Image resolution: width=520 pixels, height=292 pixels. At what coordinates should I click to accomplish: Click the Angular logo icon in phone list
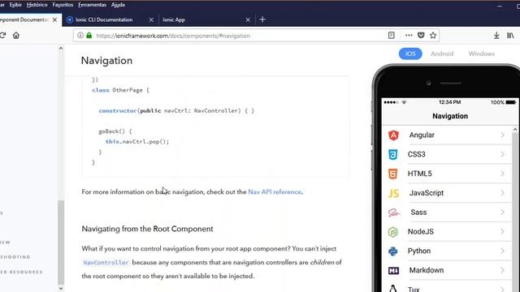(x=393, y=135)
